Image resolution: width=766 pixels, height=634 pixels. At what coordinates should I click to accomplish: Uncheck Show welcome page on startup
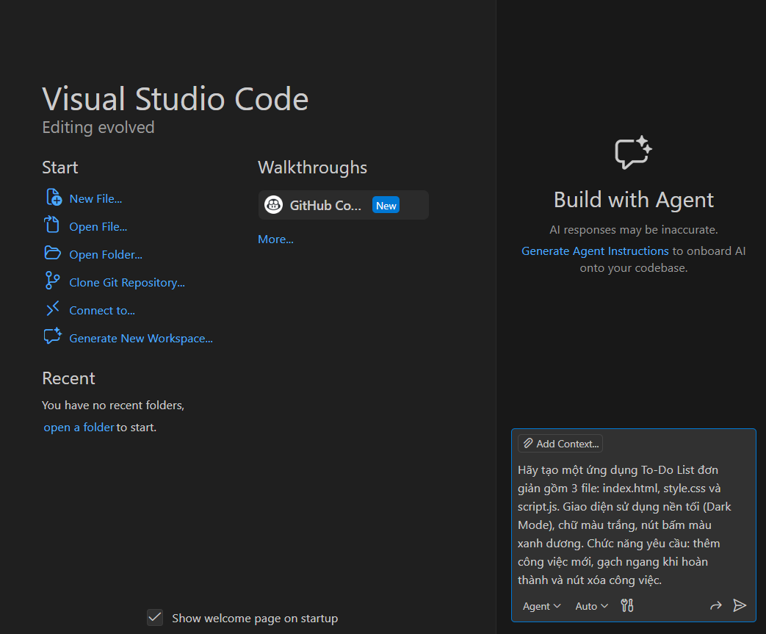154,618
